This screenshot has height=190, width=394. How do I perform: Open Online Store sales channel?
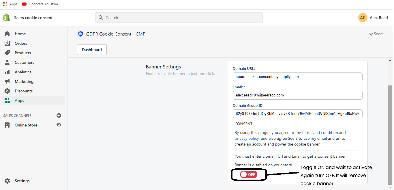tap(26, 125)
